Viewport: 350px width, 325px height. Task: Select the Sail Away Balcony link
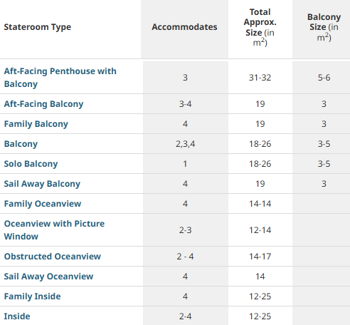(x=42, y=184)
